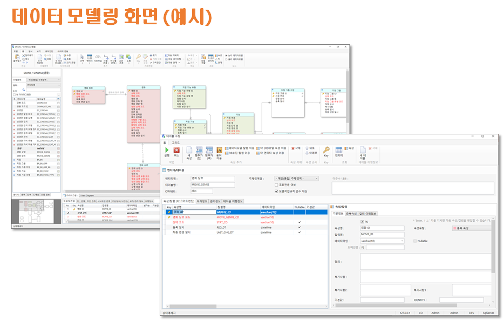
Task: Click 속성 lookup item in table editor
Action: tap(349, 148)
